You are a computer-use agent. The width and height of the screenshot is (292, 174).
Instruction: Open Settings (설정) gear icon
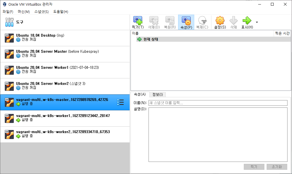(x=220, y=20)
